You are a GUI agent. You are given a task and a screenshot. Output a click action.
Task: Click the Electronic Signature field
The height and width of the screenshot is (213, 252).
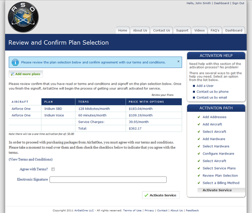[108, 179]
